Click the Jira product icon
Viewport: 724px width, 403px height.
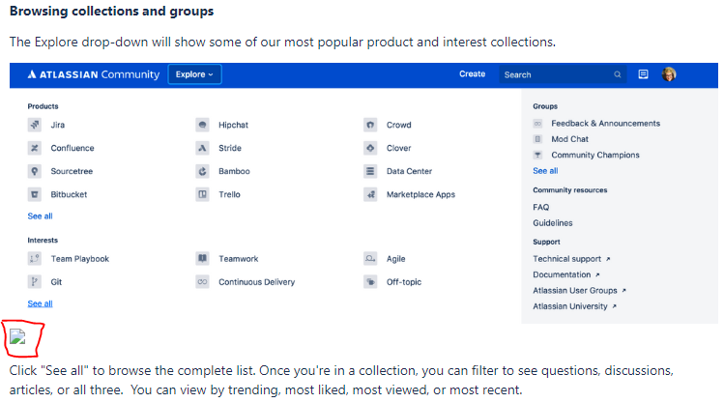[x=35, y=125]
